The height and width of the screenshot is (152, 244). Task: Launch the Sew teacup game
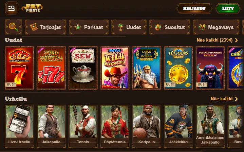pyautogui.click(x=83, y=68)
